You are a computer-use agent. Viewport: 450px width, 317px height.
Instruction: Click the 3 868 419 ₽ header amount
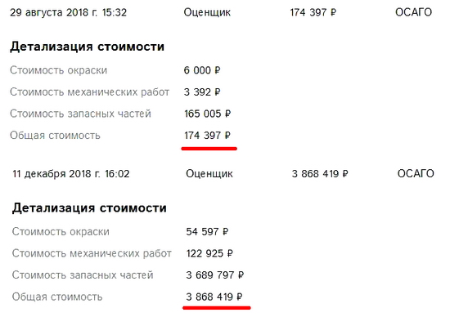[x=320, y=174]
